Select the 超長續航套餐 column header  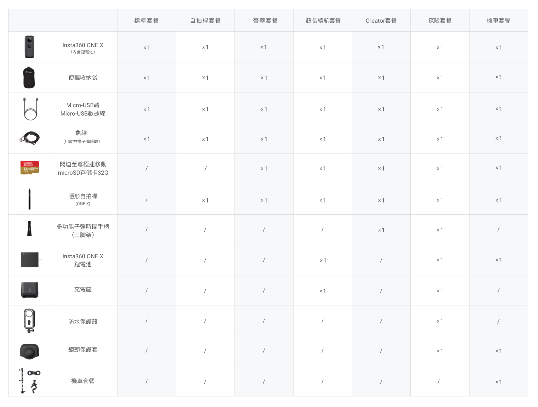tap(323, 21)
